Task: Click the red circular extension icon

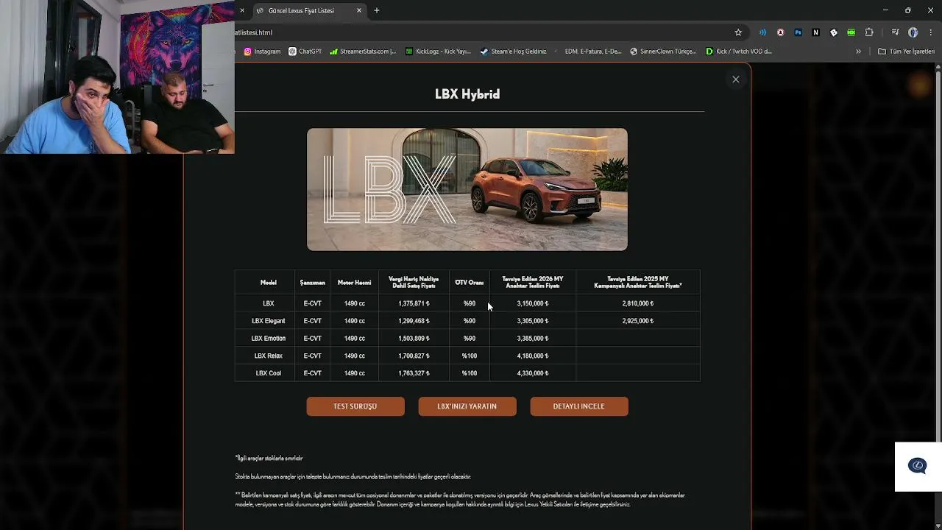Action: click(x=780, y=32)
